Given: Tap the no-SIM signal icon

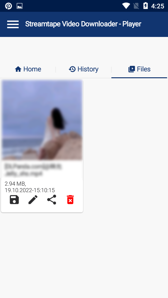Looking at the screenshot, I should [136, 6].
